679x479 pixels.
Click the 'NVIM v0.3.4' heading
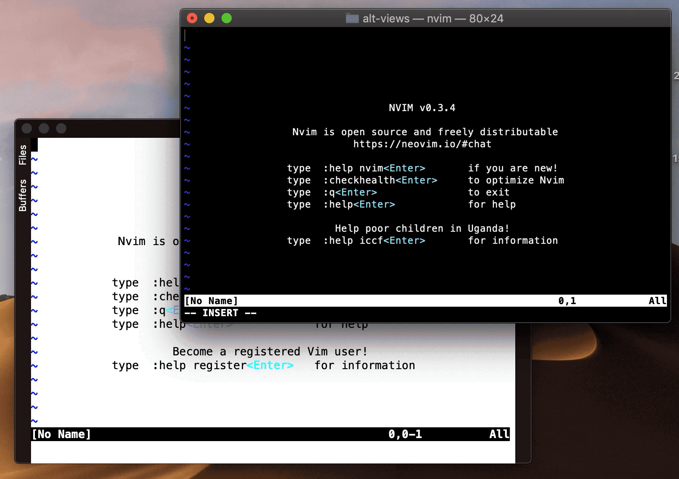(x=422, y=108)
